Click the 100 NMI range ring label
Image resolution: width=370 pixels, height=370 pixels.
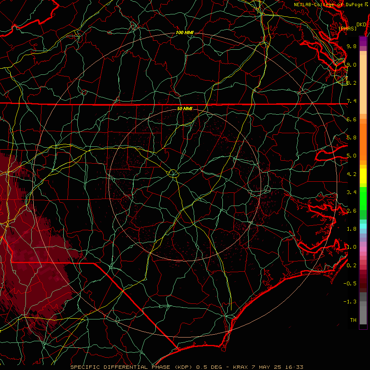click(185, 32)
